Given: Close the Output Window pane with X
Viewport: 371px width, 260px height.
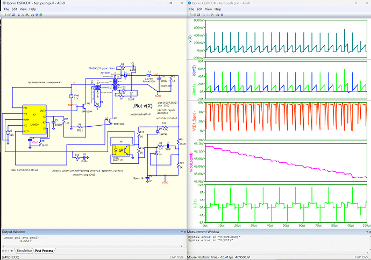Looking at the screenshot, I should coord(185,232).
